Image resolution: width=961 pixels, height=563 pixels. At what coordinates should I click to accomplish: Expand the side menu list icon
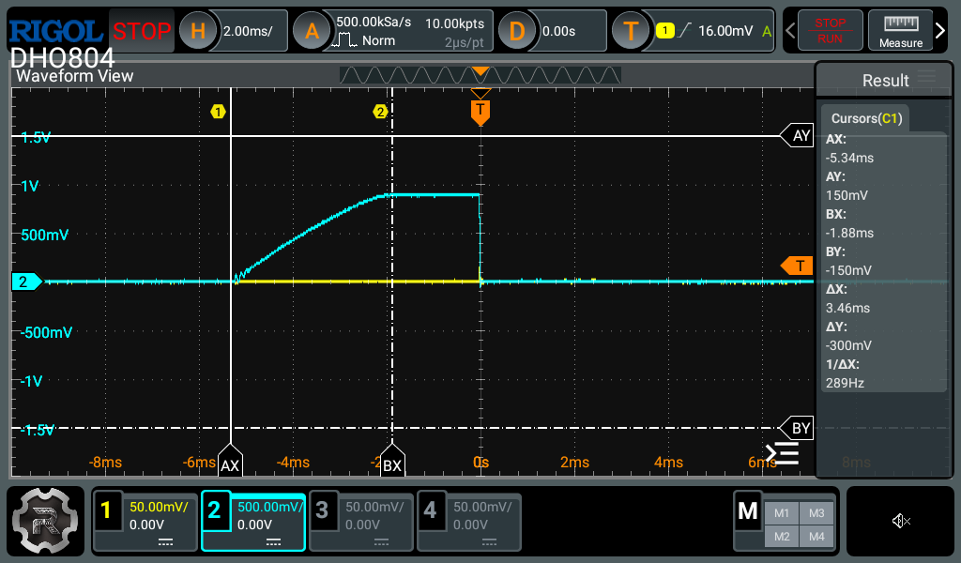[x=782, y=454]
